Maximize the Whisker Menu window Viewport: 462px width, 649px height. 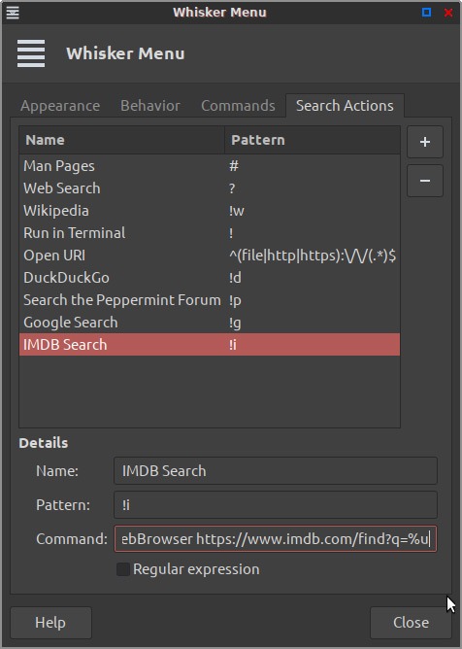[x=426, y=13]
